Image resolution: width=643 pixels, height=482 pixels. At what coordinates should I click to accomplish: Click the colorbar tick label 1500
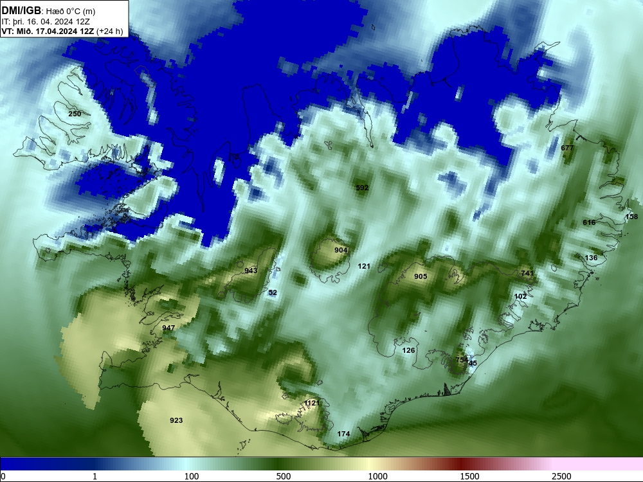pyautogui.click(x=469, y=476)
